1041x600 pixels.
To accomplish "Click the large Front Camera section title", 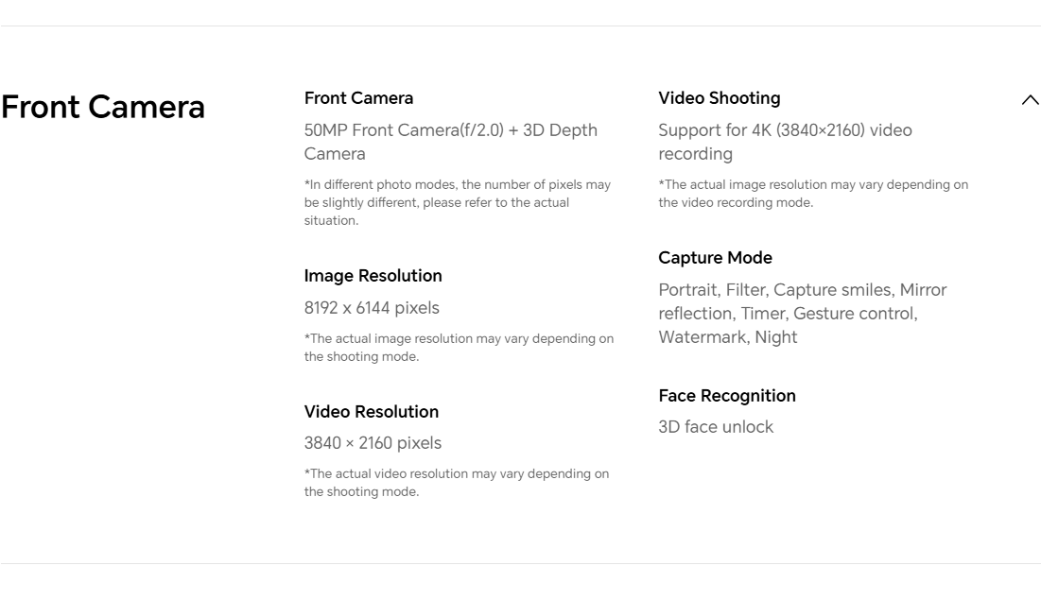I will pyautogui.click(x=103, y=107).
